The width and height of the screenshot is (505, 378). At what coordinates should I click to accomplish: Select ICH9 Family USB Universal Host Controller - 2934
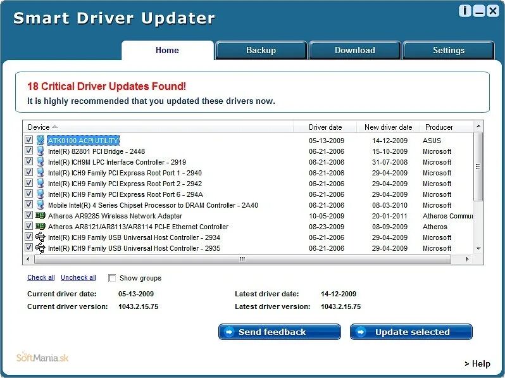point(248,237)
